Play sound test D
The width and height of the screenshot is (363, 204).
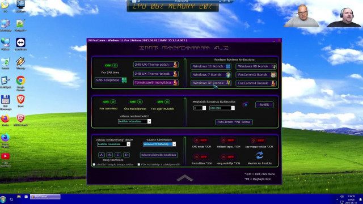(x=126, y=155)
